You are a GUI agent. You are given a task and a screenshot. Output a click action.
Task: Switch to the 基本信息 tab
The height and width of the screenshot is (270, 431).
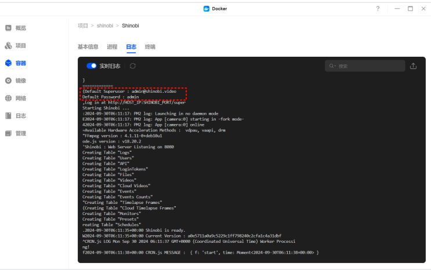click(x=88, y=47)
